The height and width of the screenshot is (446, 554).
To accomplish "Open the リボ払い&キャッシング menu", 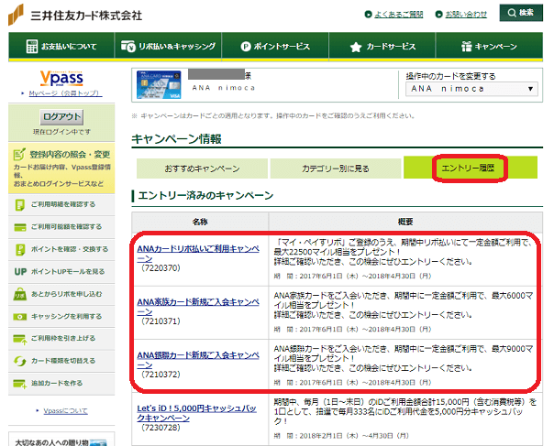I will pos(168,46).
